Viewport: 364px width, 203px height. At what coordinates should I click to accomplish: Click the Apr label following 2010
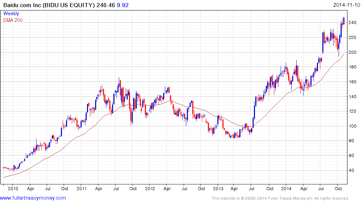point(30,189)
